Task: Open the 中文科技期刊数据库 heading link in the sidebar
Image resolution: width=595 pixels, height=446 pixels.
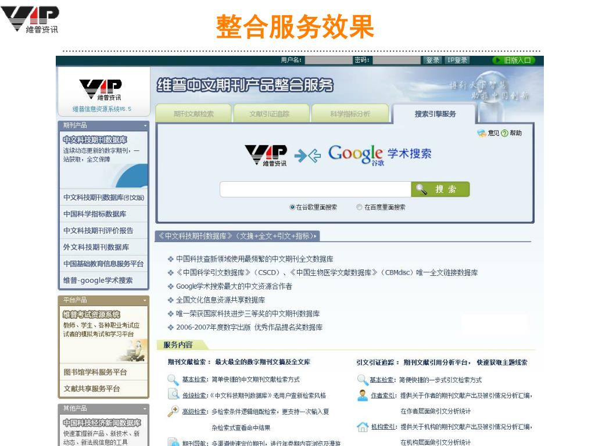Action: click(x=95, y=139)
